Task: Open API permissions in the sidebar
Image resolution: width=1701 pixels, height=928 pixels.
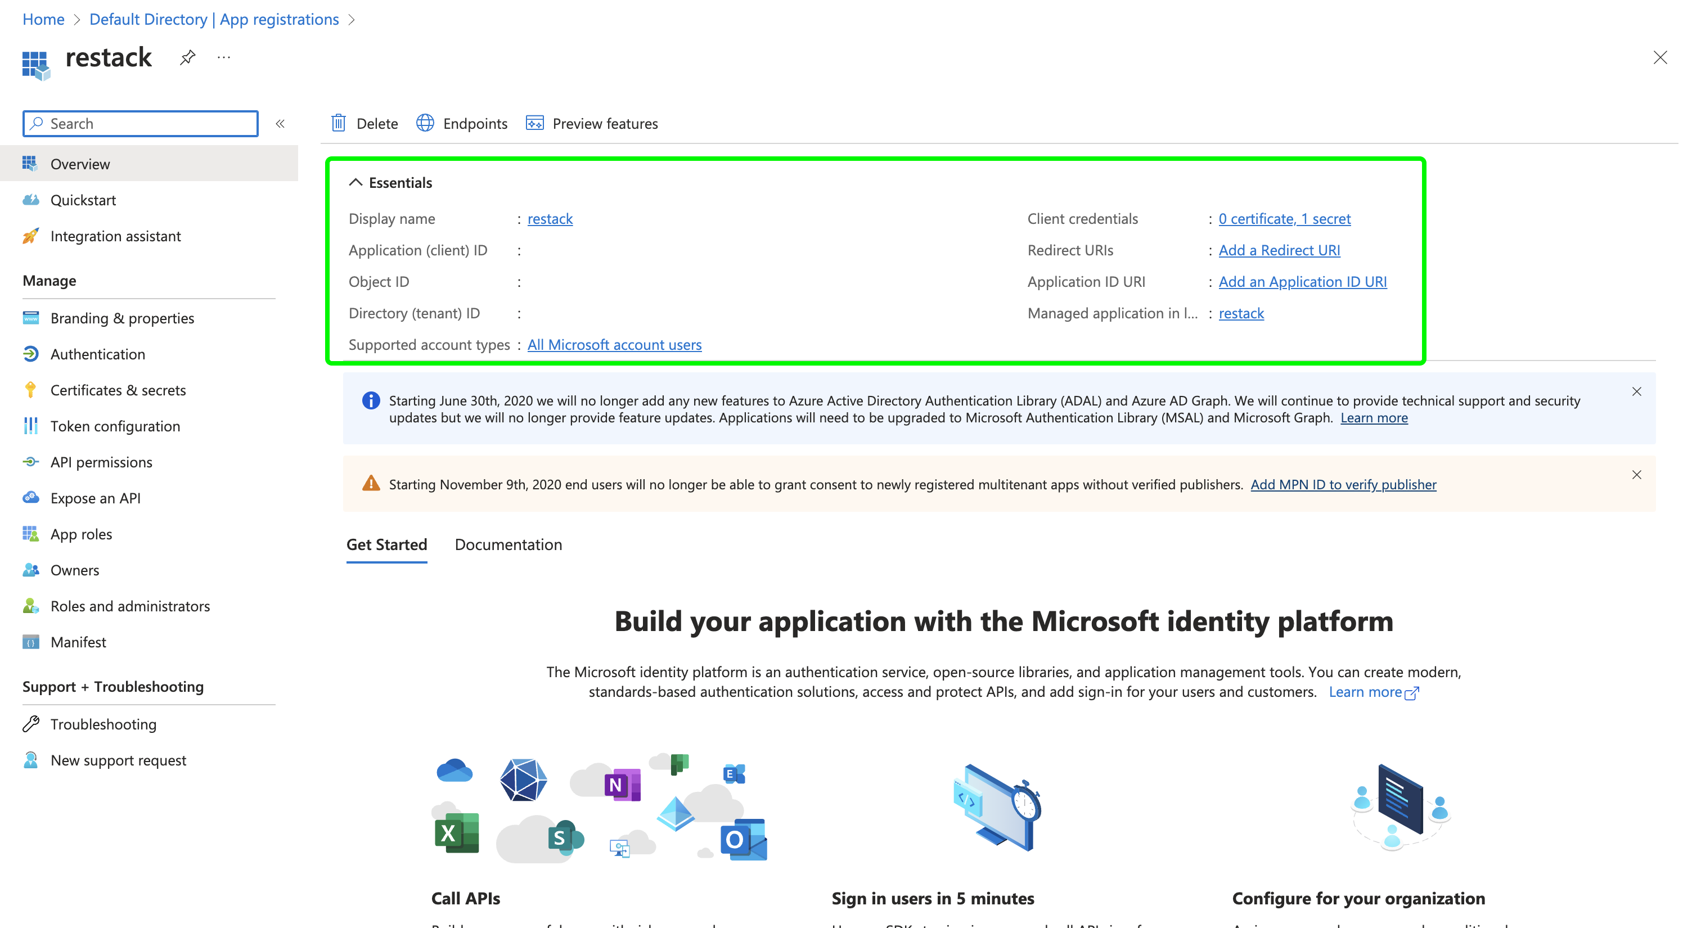Action: point(101,462)
